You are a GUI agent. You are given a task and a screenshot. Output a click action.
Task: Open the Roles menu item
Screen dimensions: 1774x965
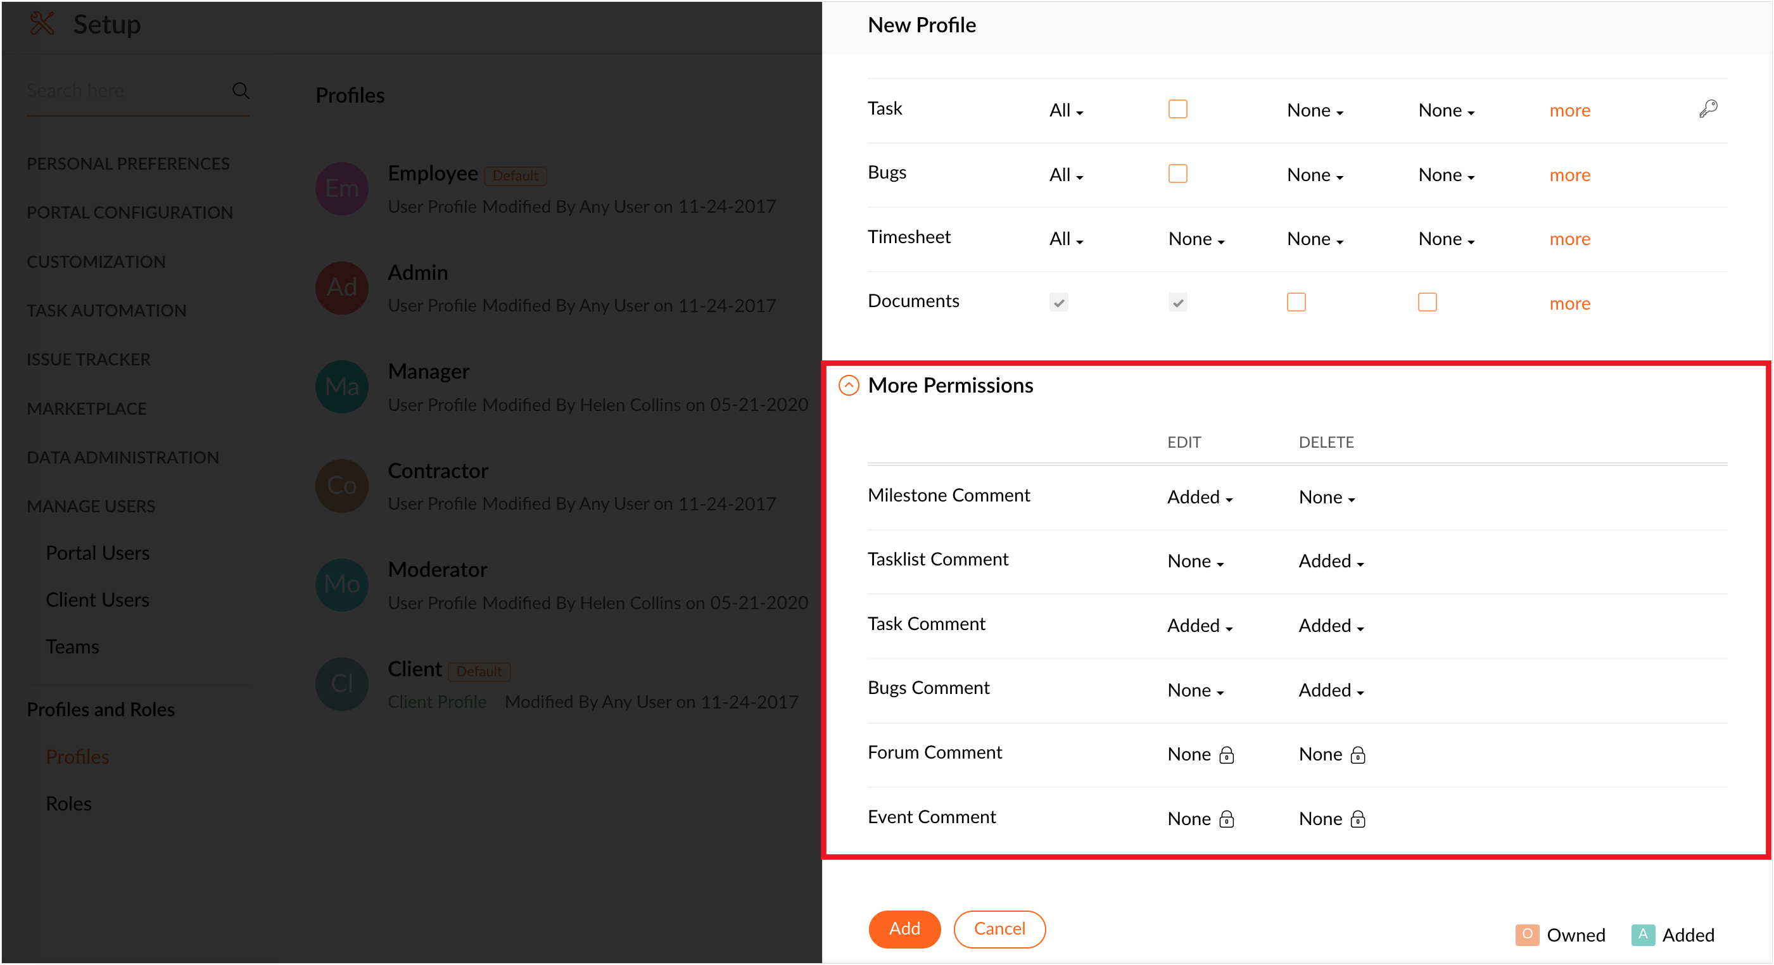coord(68,804)
